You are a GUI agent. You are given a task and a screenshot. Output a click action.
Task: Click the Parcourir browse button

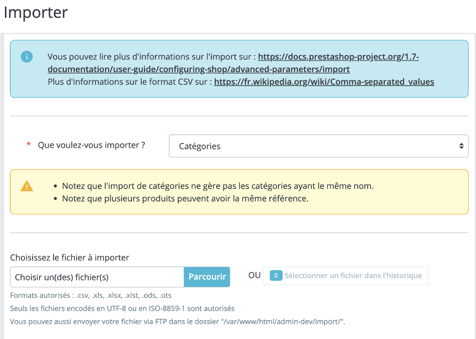[x=207, y=277]
